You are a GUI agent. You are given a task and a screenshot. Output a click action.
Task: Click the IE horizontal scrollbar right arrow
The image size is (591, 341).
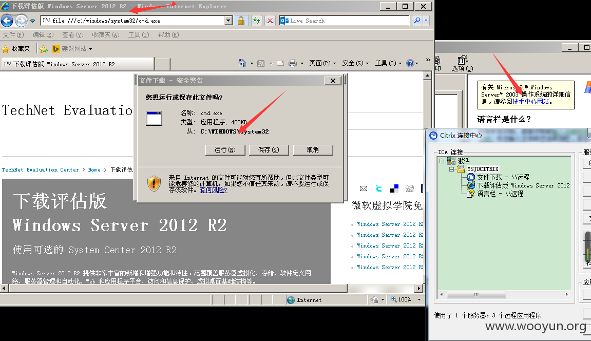coord(419,288)
